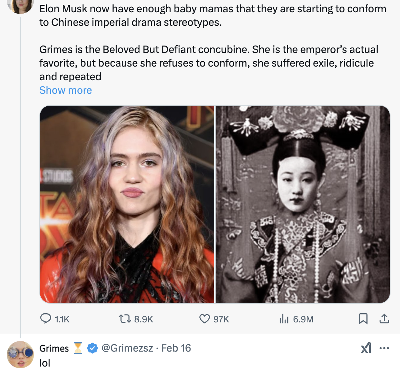This screenshot has height=373, width=400.
Task: Bookmark this tweet
Action: [363, 319]
